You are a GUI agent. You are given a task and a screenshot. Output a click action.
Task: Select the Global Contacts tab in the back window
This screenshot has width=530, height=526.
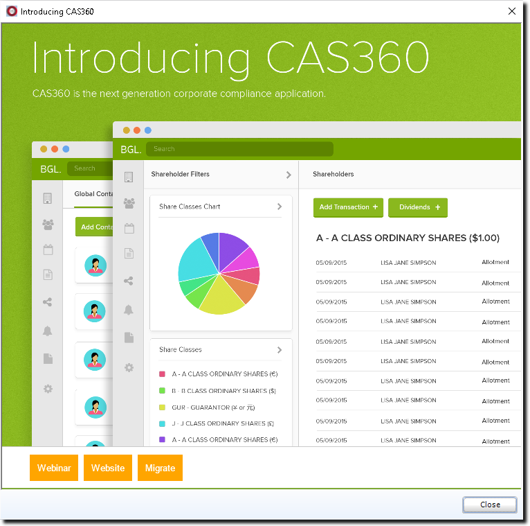(x=93, y=194)
